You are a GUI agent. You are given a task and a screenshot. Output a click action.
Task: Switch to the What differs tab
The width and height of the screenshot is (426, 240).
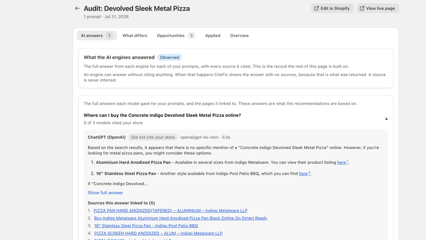pyautogui.click(x=135, y=35)
